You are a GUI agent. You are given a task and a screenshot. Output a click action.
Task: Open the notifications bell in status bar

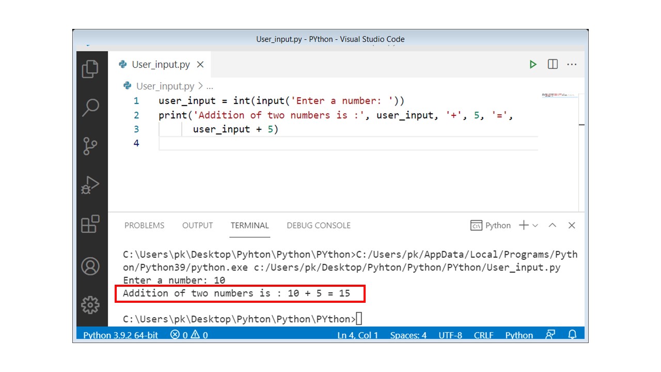point(572,335)
